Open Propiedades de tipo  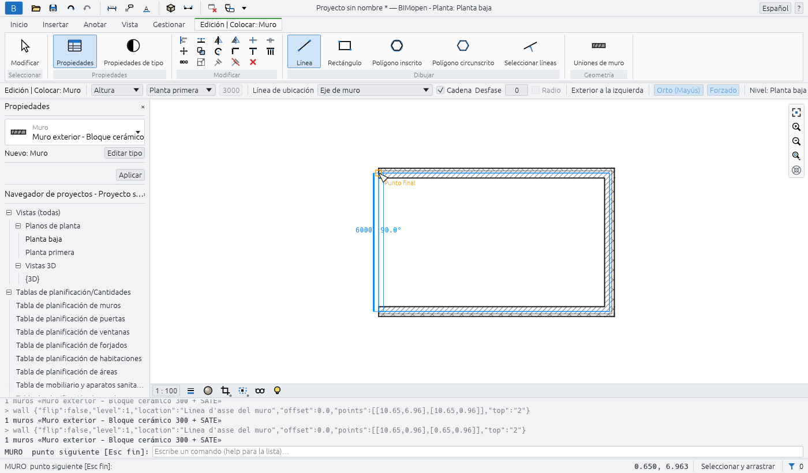(x=133, y=51)
